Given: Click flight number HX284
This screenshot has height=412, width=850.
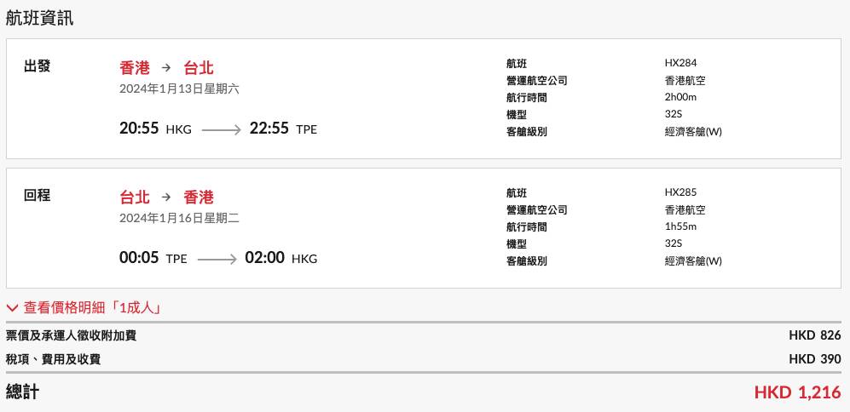Looking at the screenshot, I should (680, 63).
